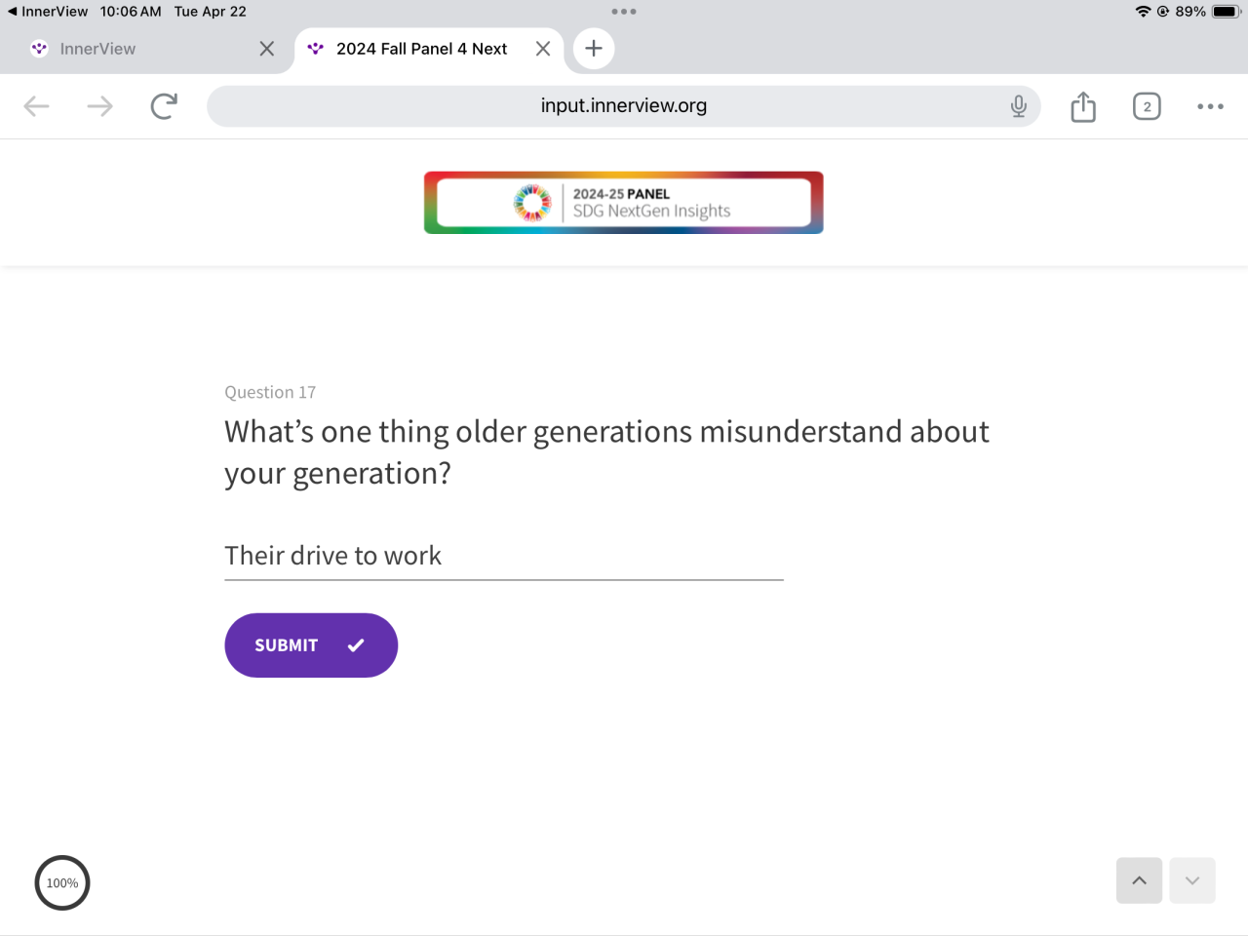Open the browser more options menu
Screen dimensions: 1248x936
1210,106
